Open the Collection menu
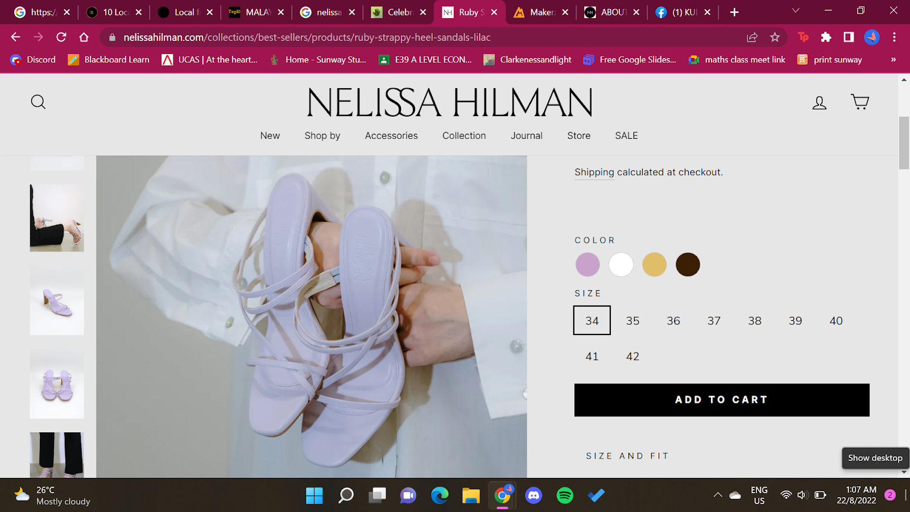The width and height of the screenshot is (910, 512). tap(464, 135)
